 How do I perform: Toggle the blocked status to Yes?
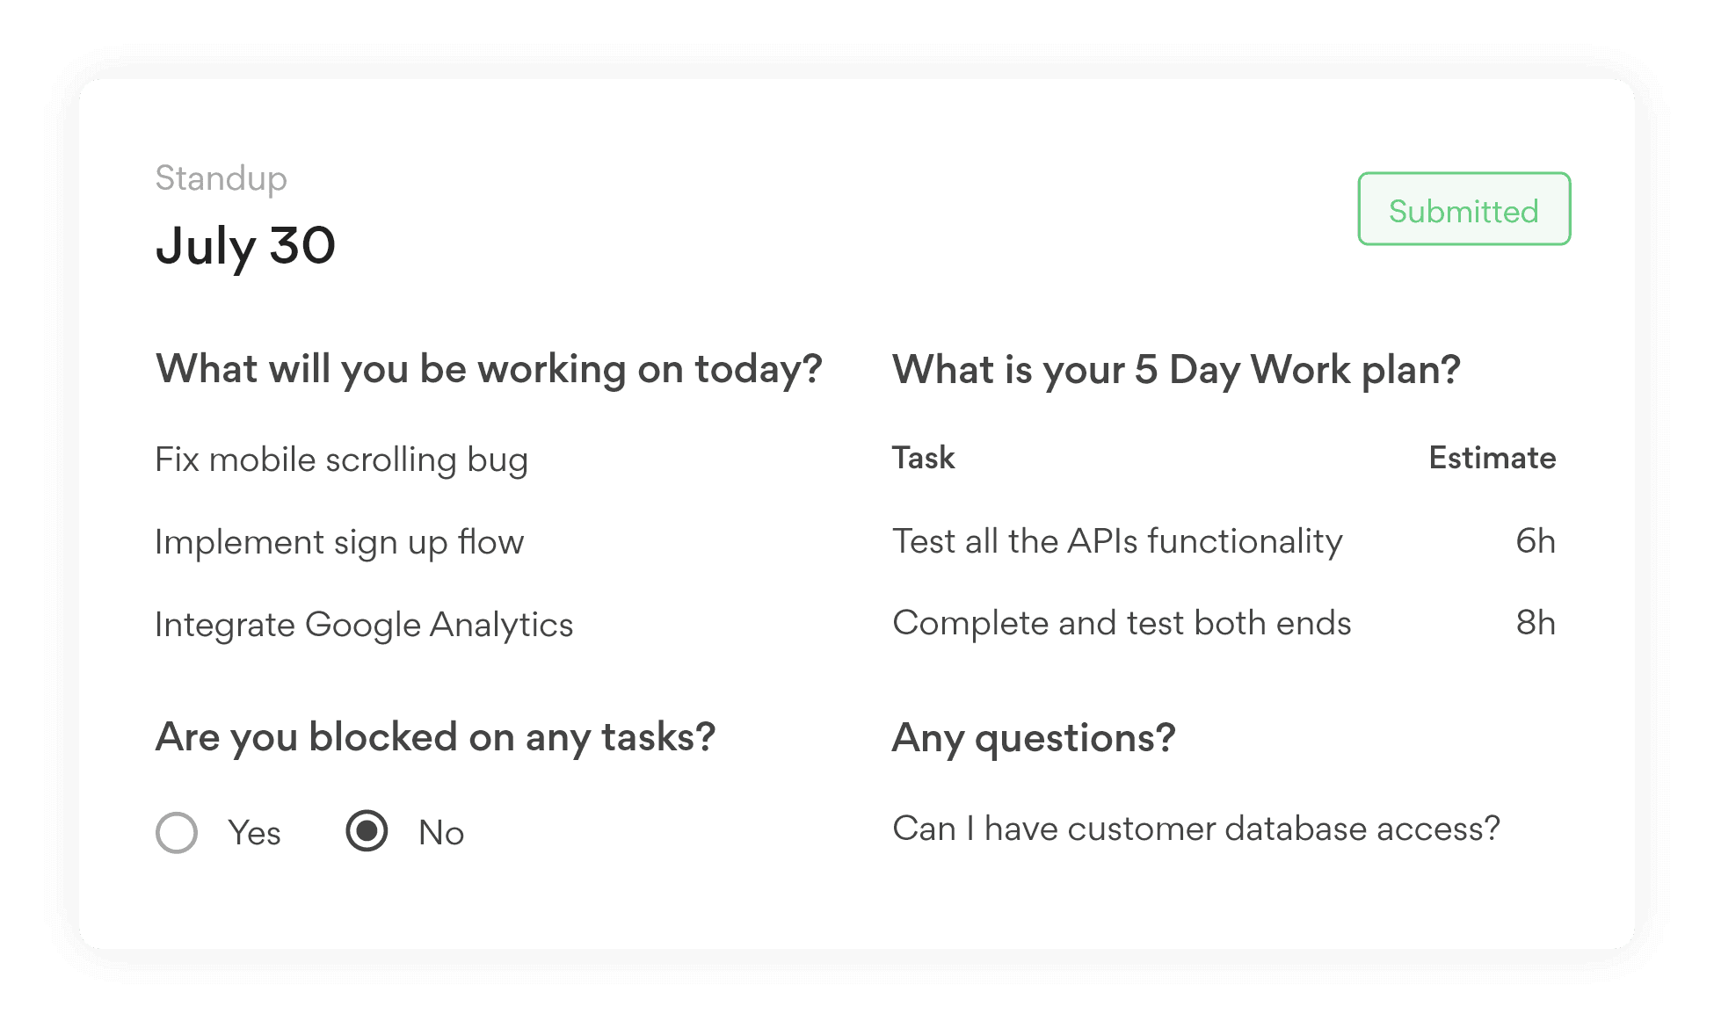tap(176, 832)
